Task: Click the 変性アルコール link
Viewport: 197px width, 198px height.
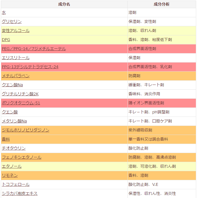Action: click(x=16, y=31)
